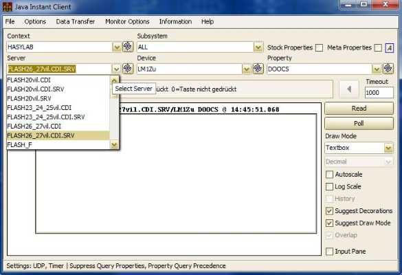Enable the Stock Properties checkbox
402x275 pixels.
(319, 47)
